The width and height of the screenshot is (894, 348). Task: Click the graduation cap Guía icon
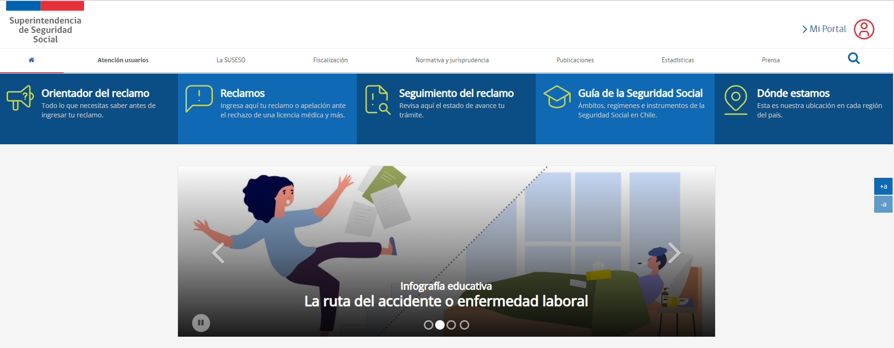coord(557,97)
